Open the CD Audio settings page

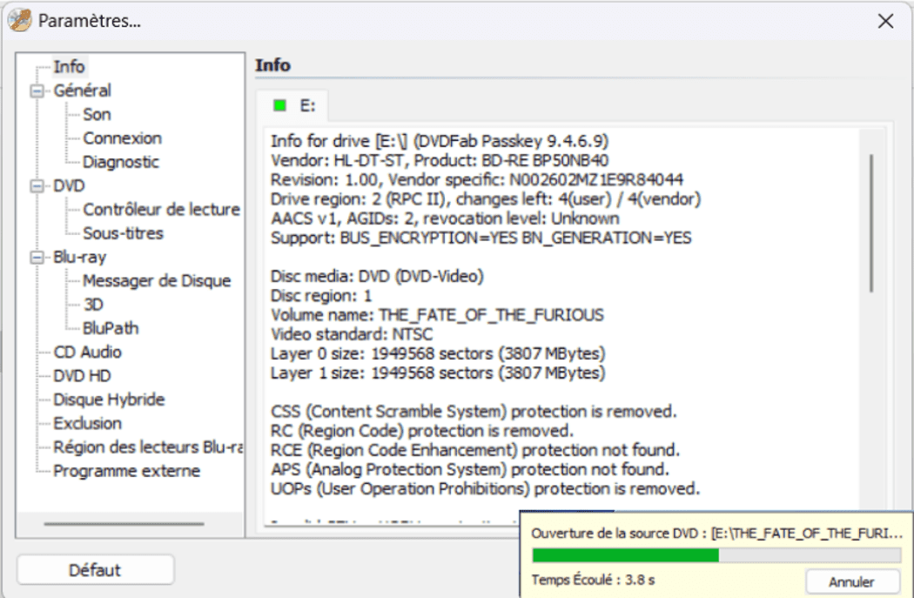click(x=87, y=352)
